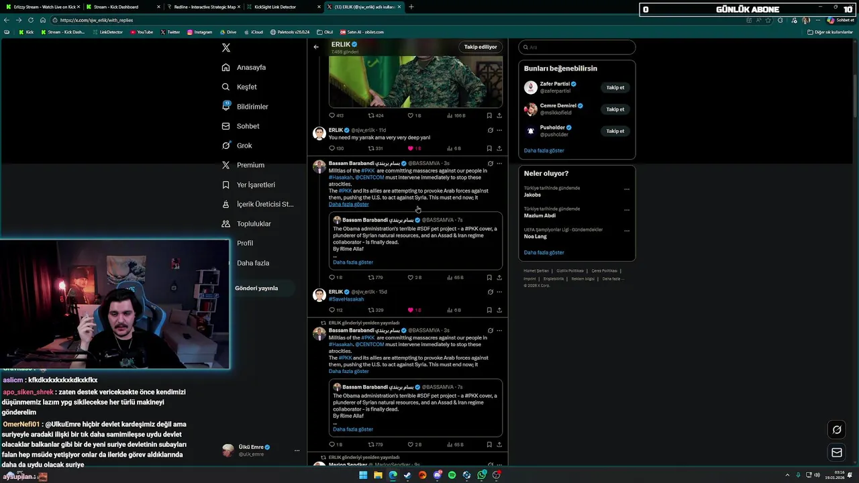Repost the tweet showing 331 reposts
The image size is (859, 483).
pos(376,148)
